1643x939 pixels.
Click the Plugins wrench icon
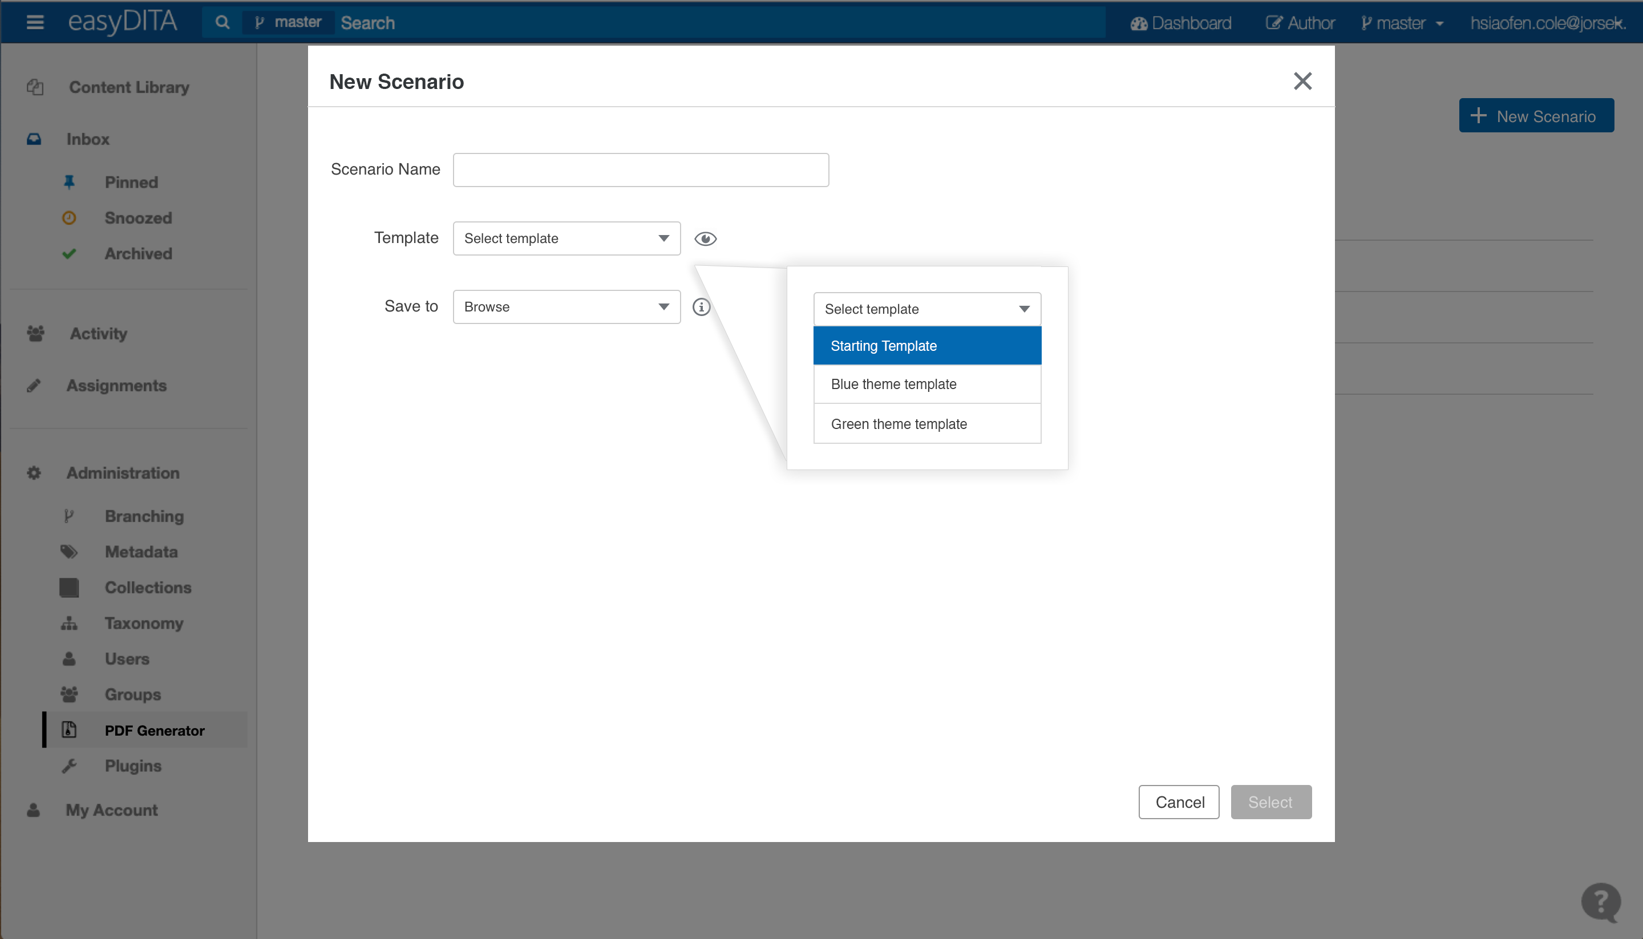click(69, 766)
